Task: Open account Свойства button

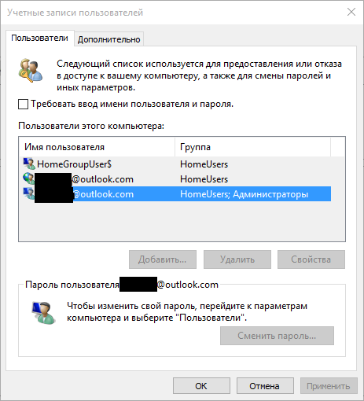Action: [311, 259]
